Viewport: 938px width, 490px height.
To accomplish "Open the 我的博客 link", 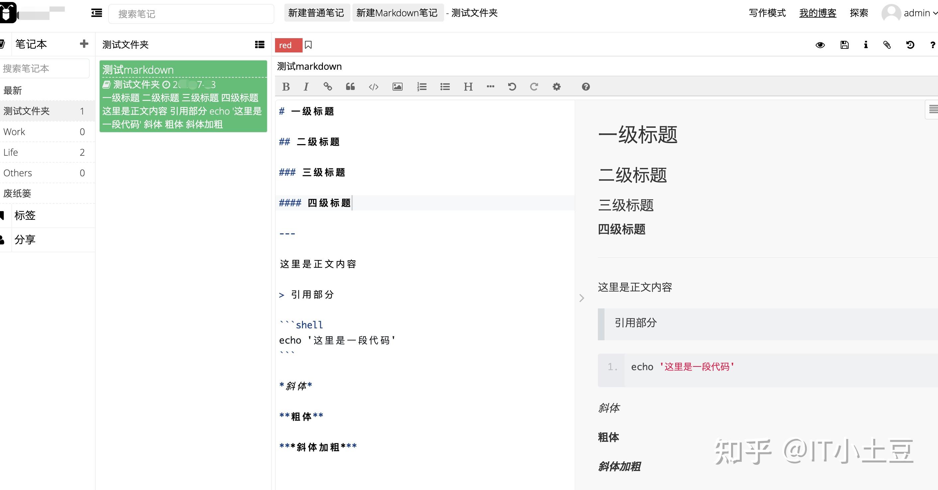I will pos(817,13).
